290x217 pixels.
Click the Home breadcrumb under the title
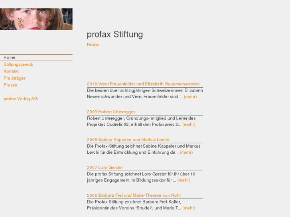pos(93,45)
